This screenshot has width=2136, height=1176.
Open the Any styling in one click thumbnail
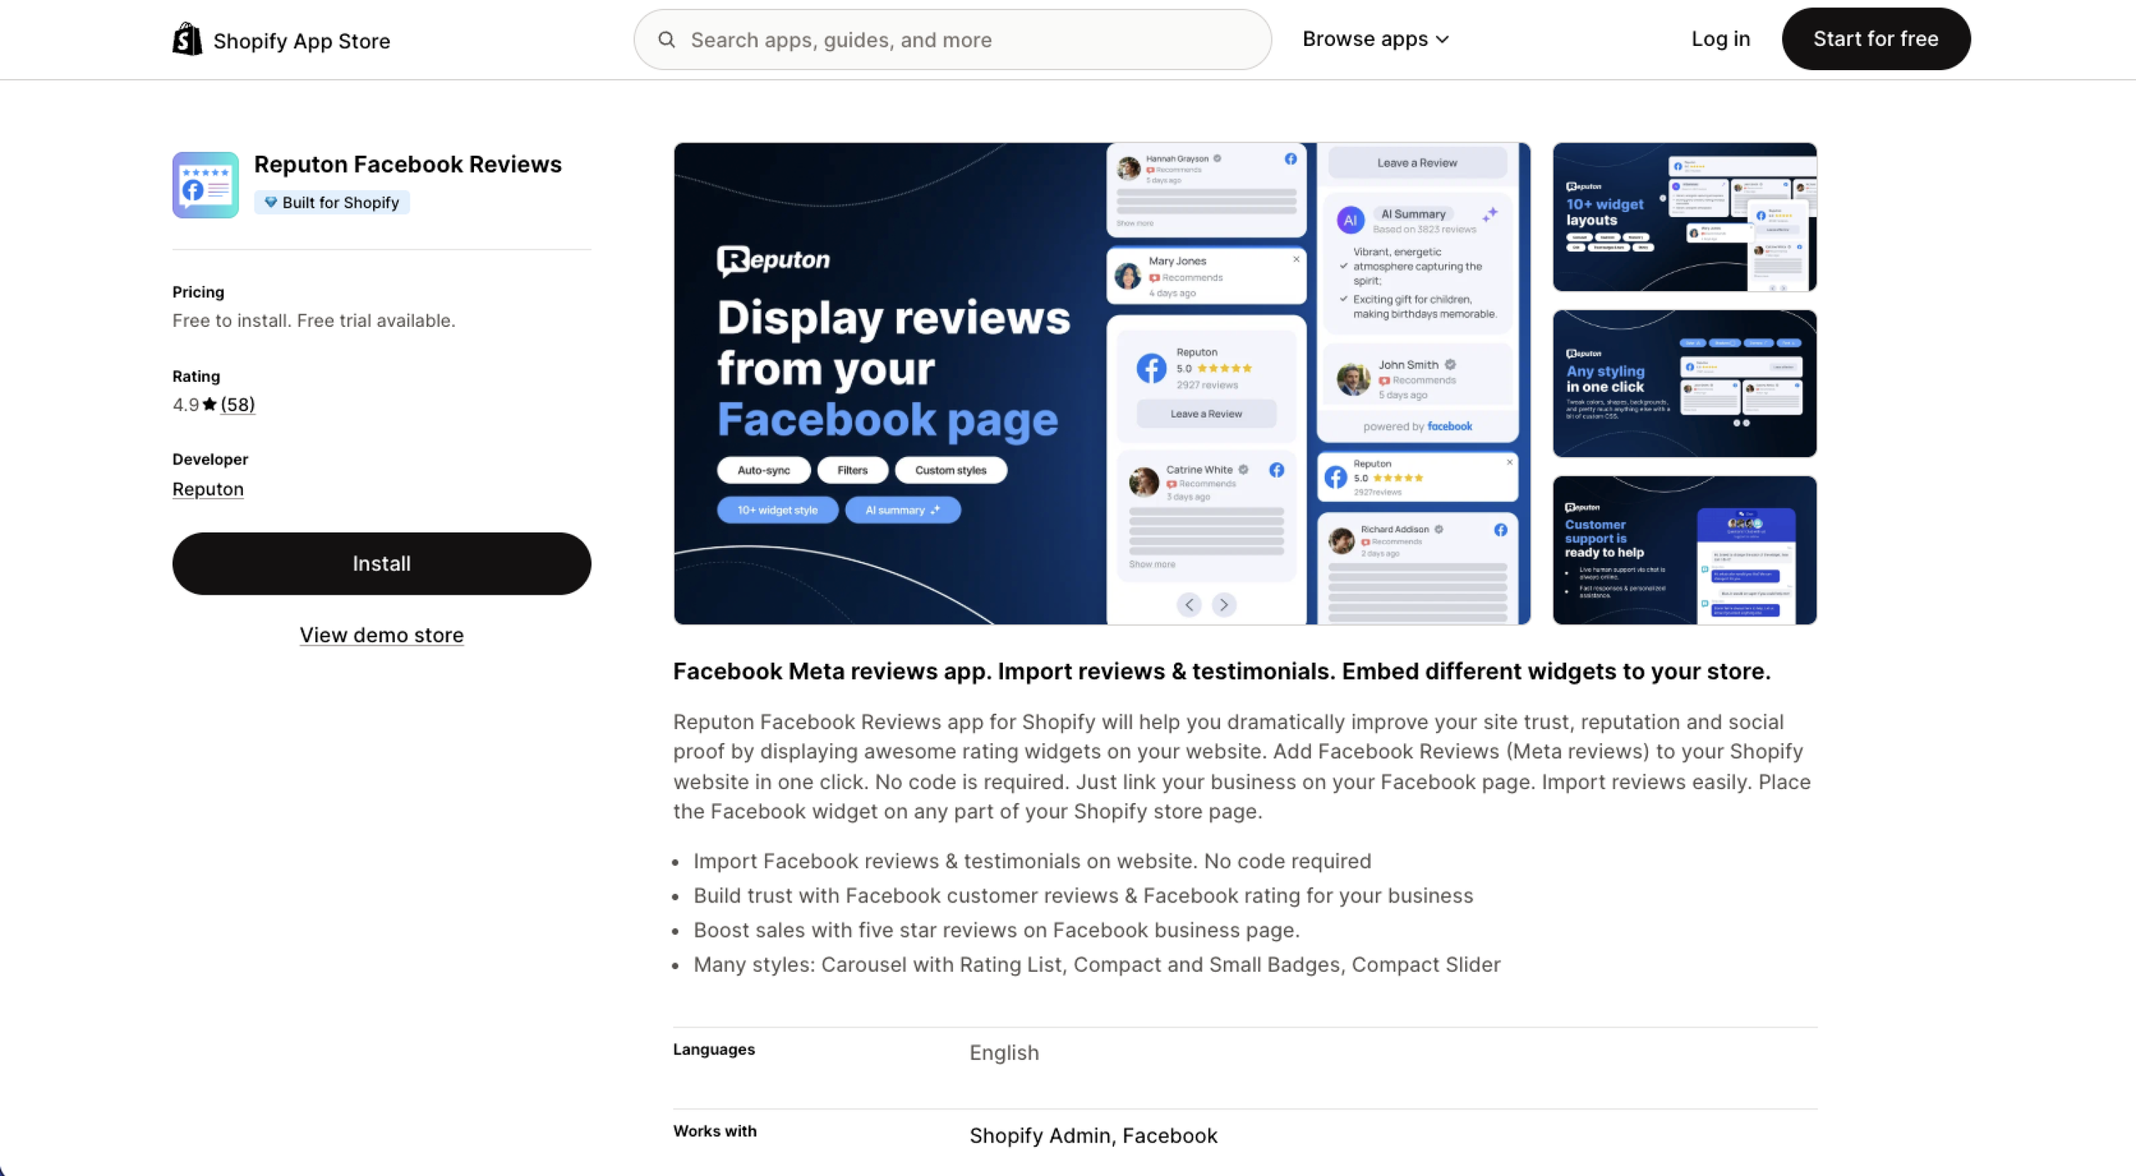click(1684, 384)
